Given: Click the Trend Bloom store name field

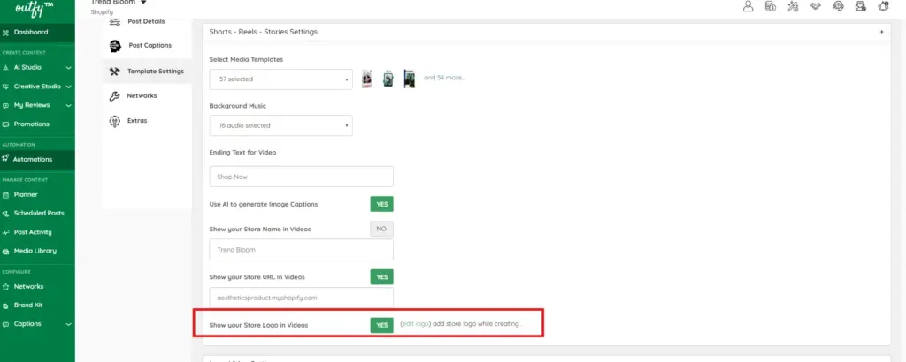Looking at the screenshot, I should (x=301, y=250).
